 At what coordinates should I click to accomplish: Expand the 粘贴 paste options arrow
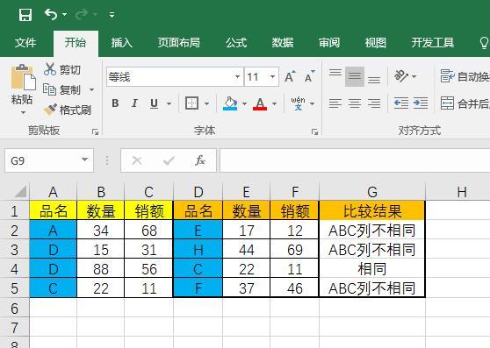(x=23, y=112)
